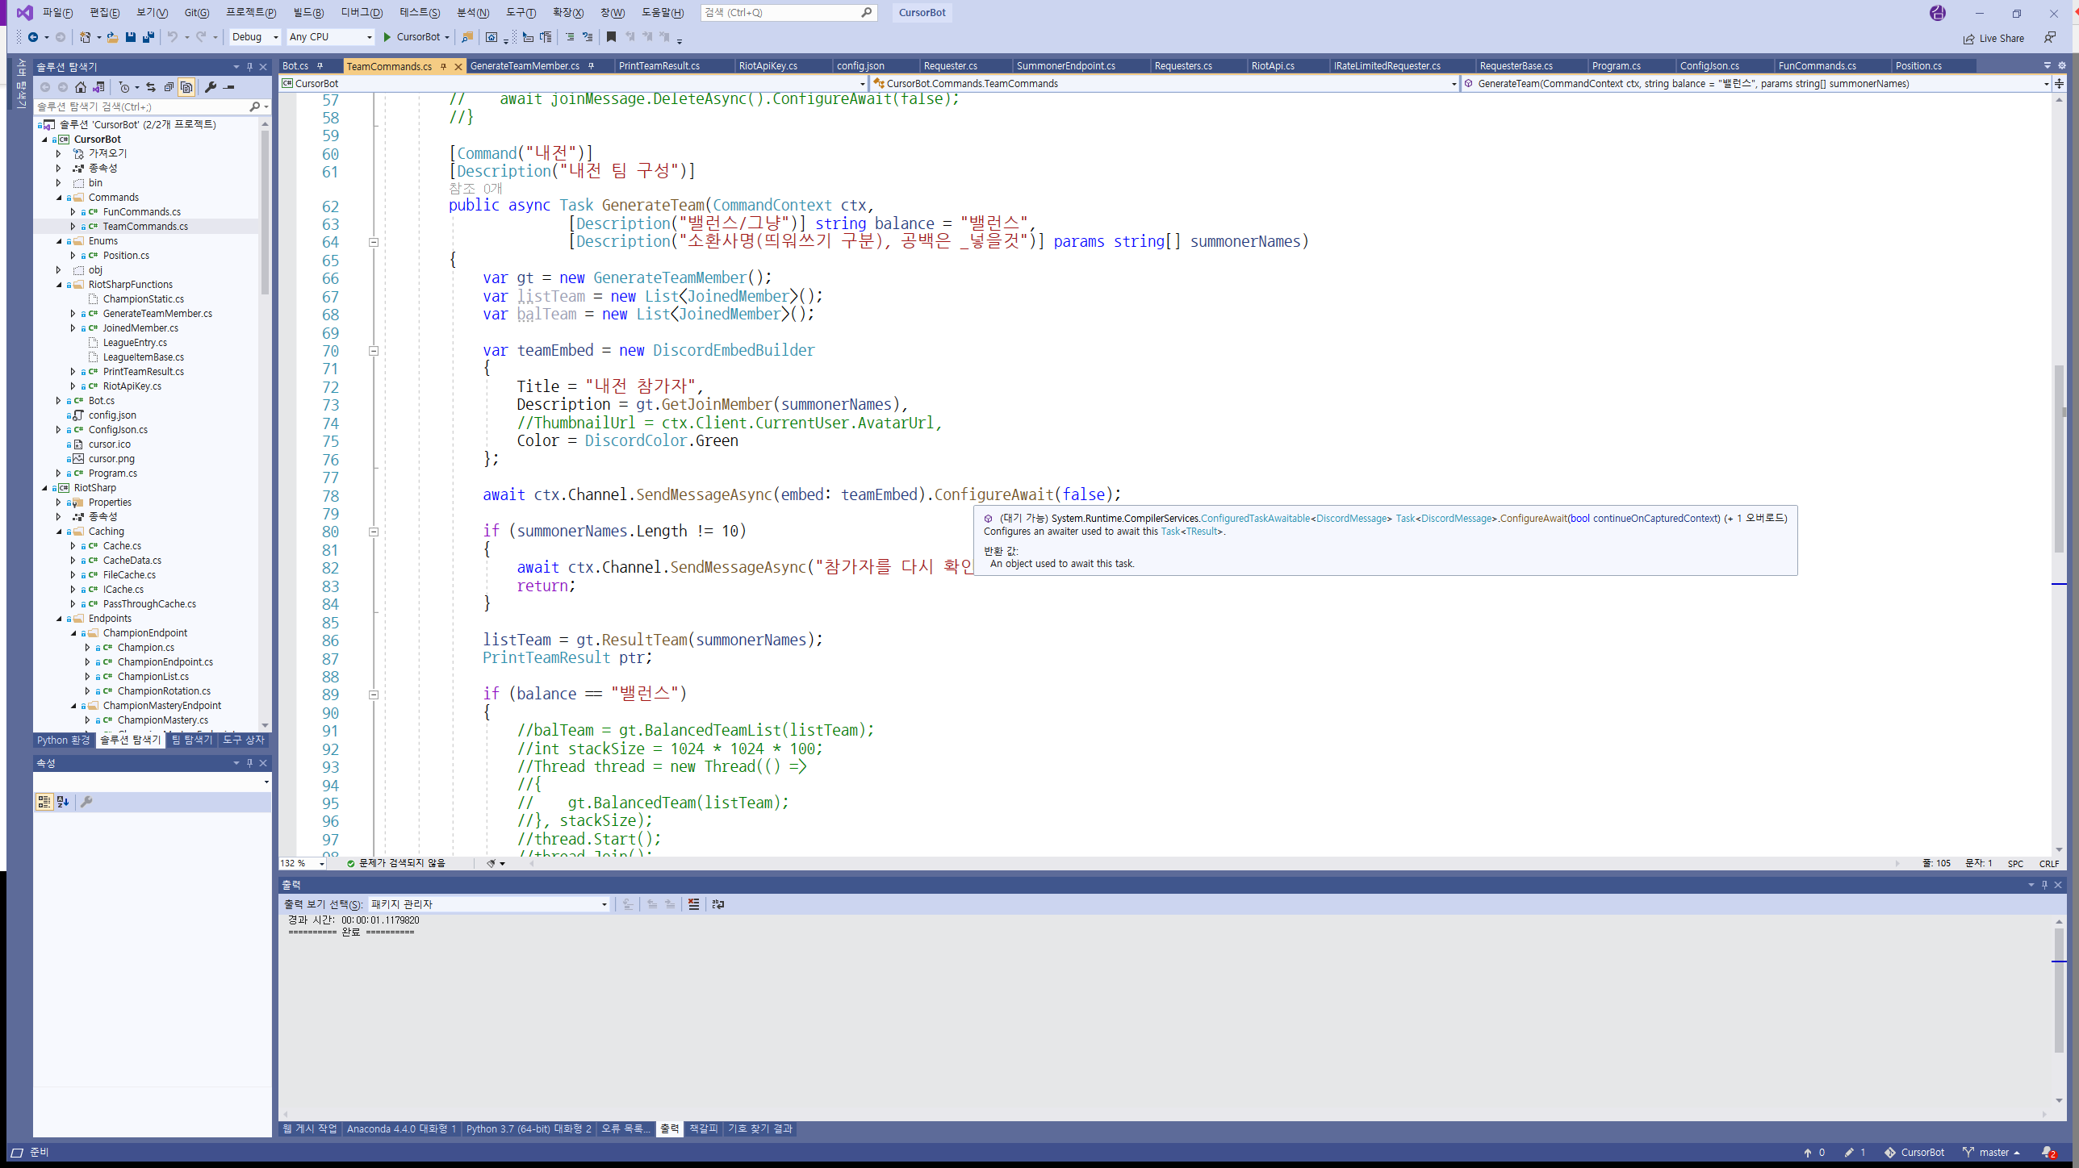
Task: Click the Home icon in Solution Explorer
Action: 80,87
